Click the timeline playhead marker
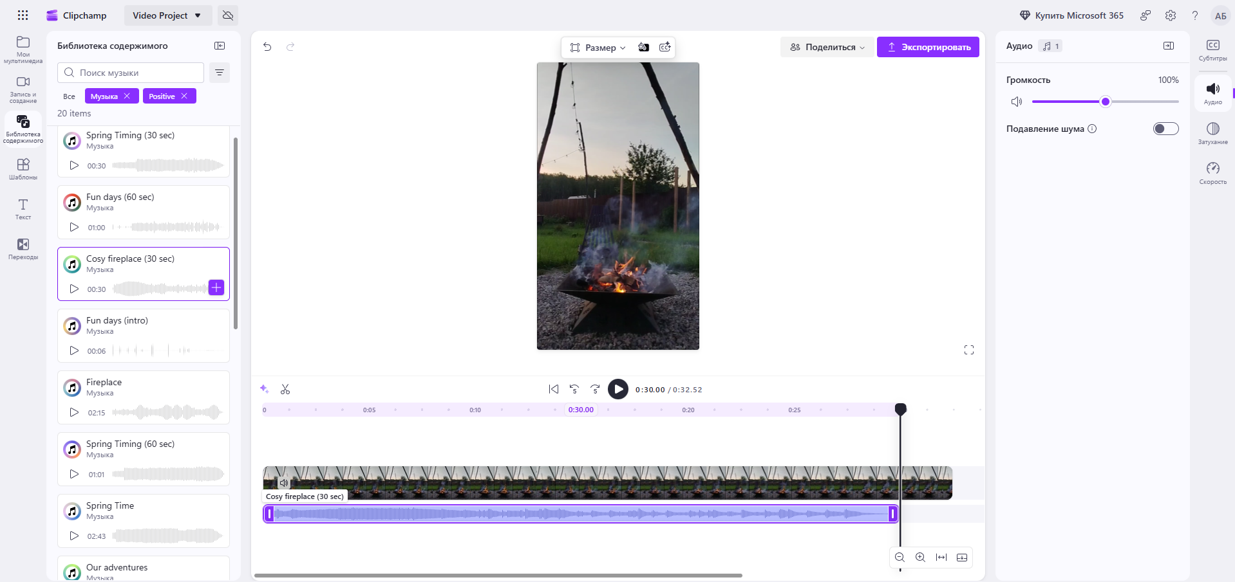The width and height of the screenshot is (1235, 582). coord(901,408)
